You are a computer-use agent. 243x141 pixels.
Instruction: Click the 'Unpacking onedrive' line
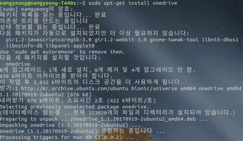click(x=70, y=125)
